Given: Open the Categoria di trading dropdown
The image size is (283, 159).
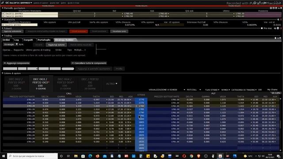Looking at the screenshot, I should coord(244,90).
